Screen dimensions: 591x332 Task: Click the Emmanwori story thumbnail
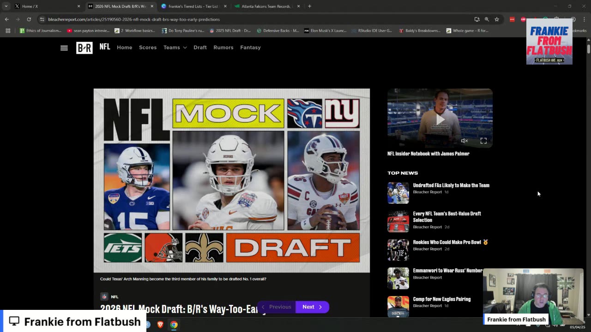(398, 278)
